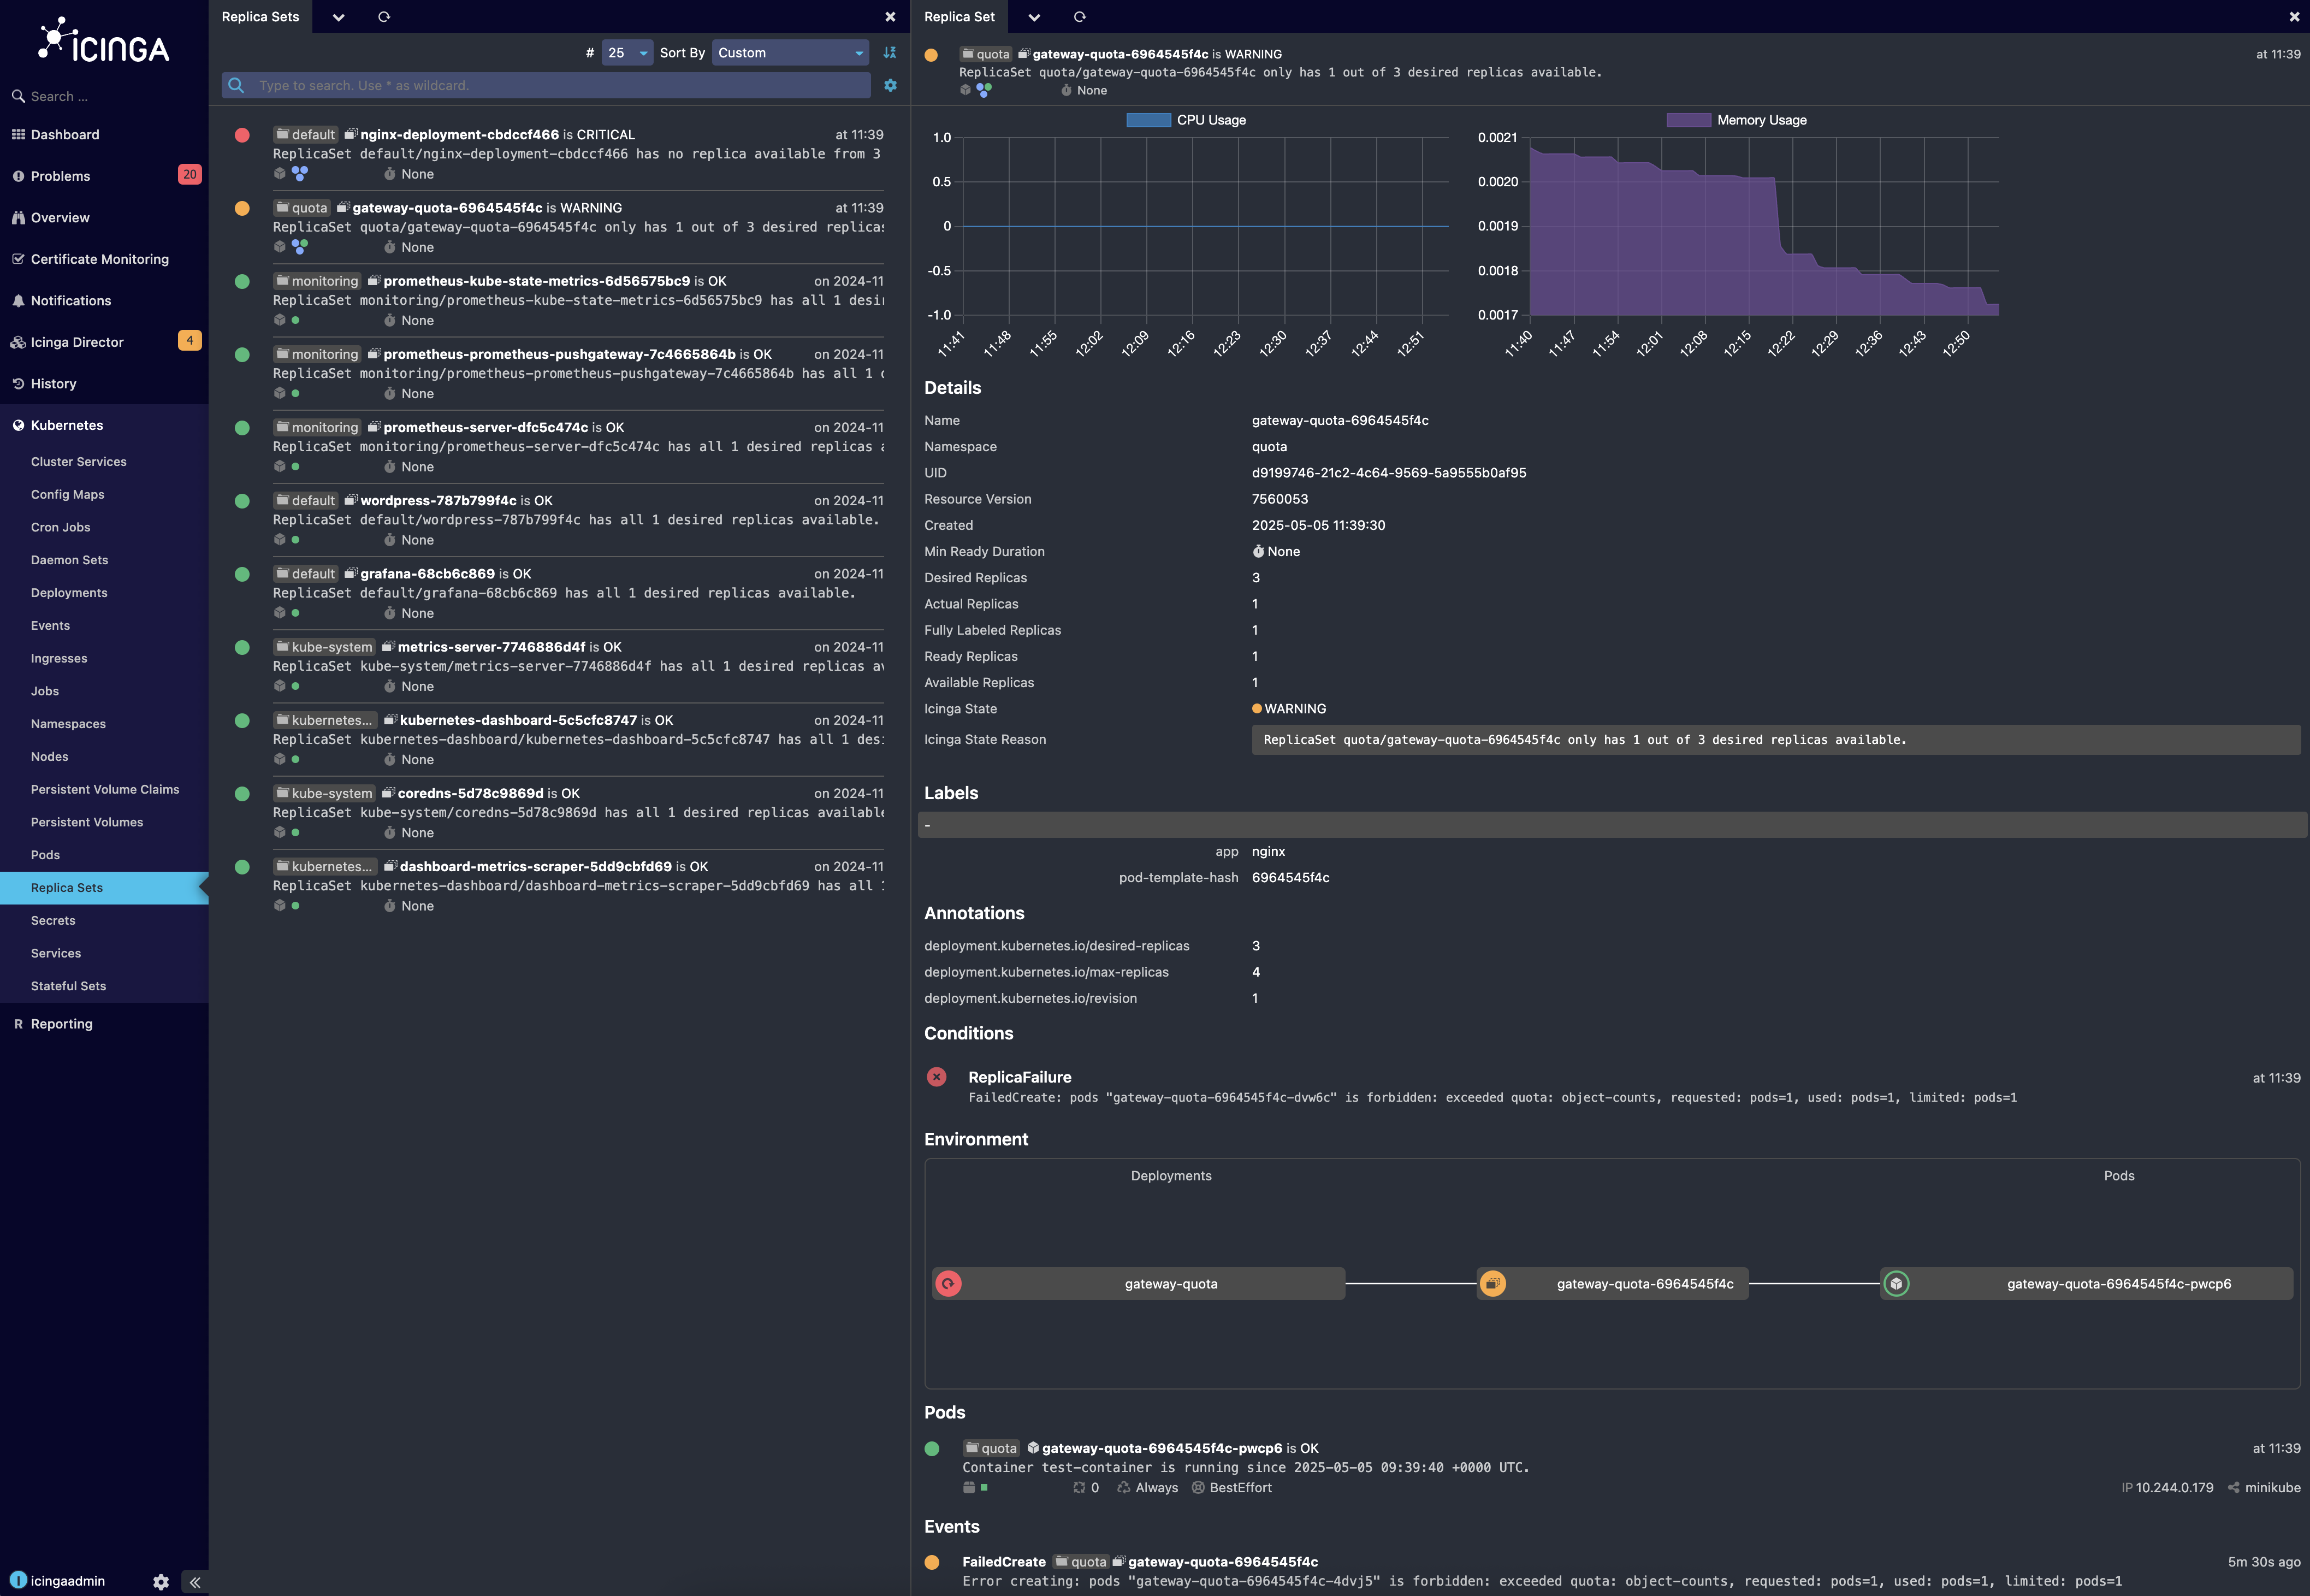Open the results limit dropdown 25
The width and height of the screenshot is (2310, 1596).
coord(627,53)
